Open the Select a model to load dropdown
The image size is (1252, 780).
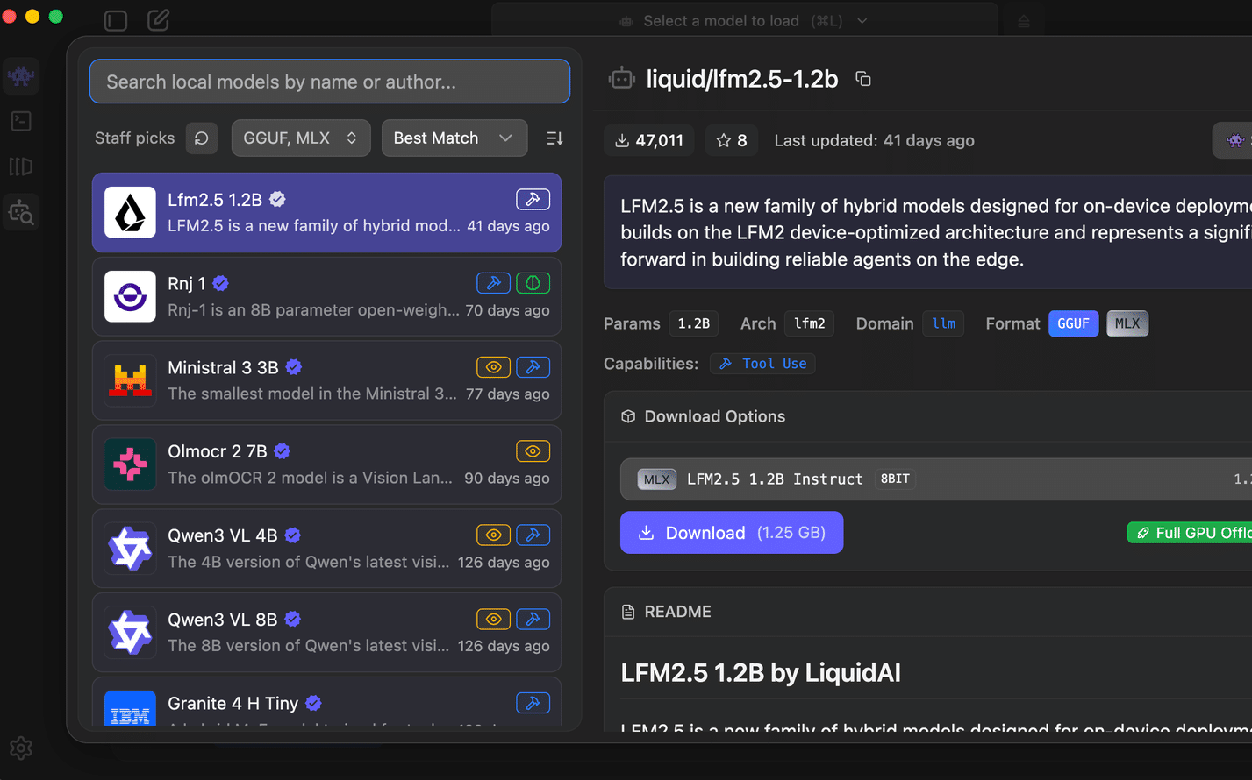coord(744,21)
